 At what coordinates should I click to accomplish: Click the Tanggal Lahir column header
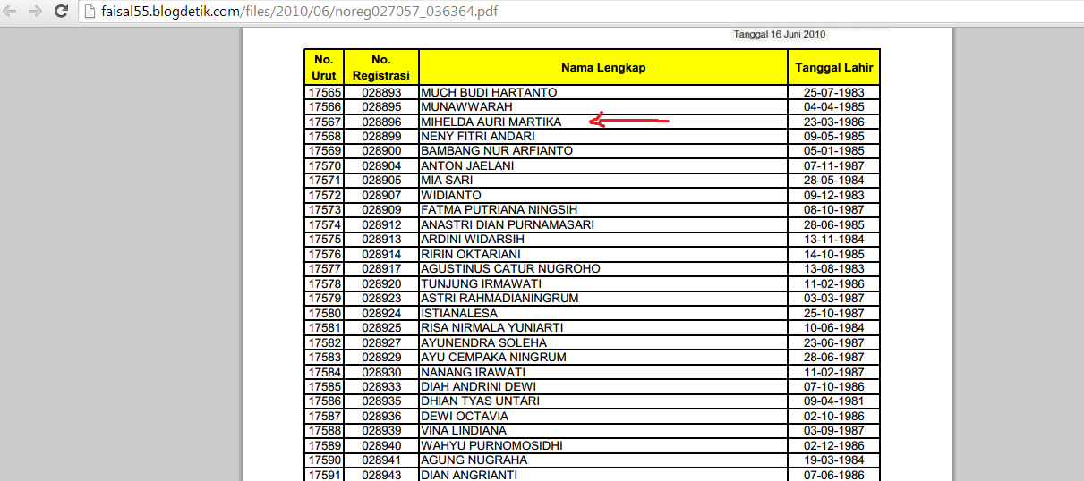[834, 67]
